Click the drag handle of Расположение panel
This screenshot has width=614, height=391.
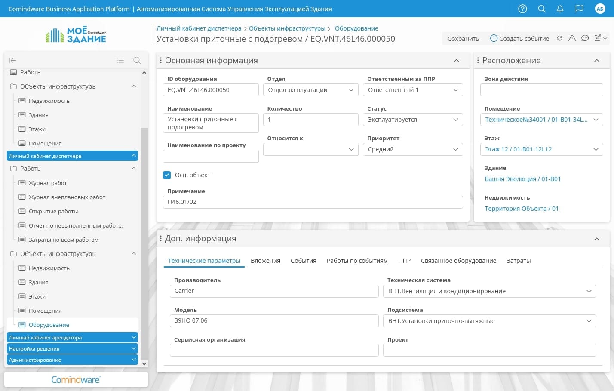[478, 60]
